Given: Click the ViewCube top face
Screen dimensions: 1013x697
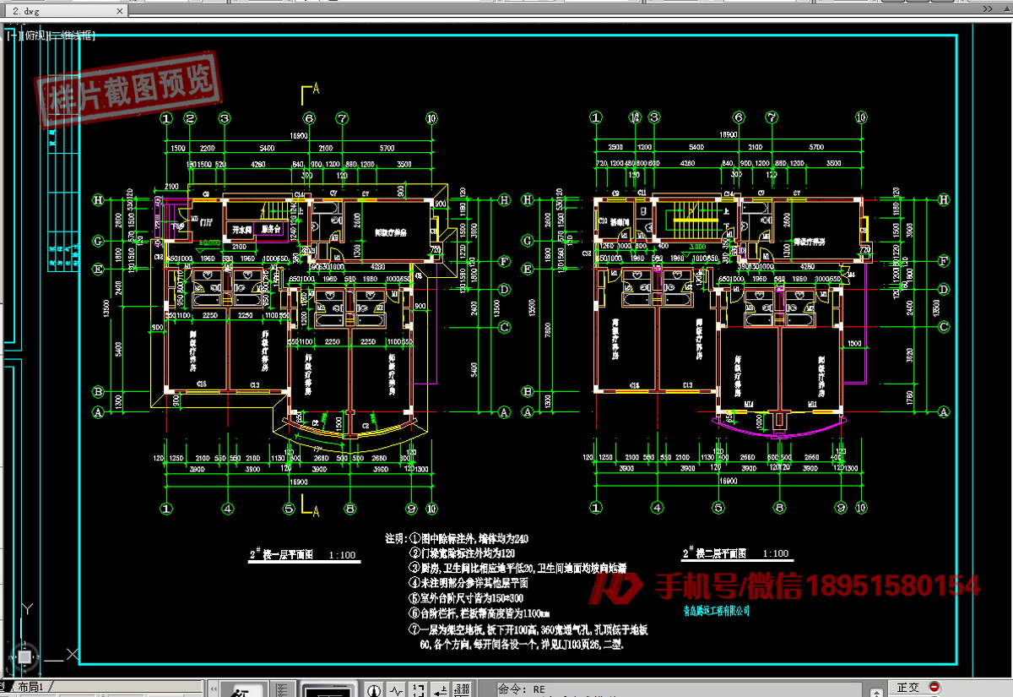Looking at the screenshot, I should [25, 656].
